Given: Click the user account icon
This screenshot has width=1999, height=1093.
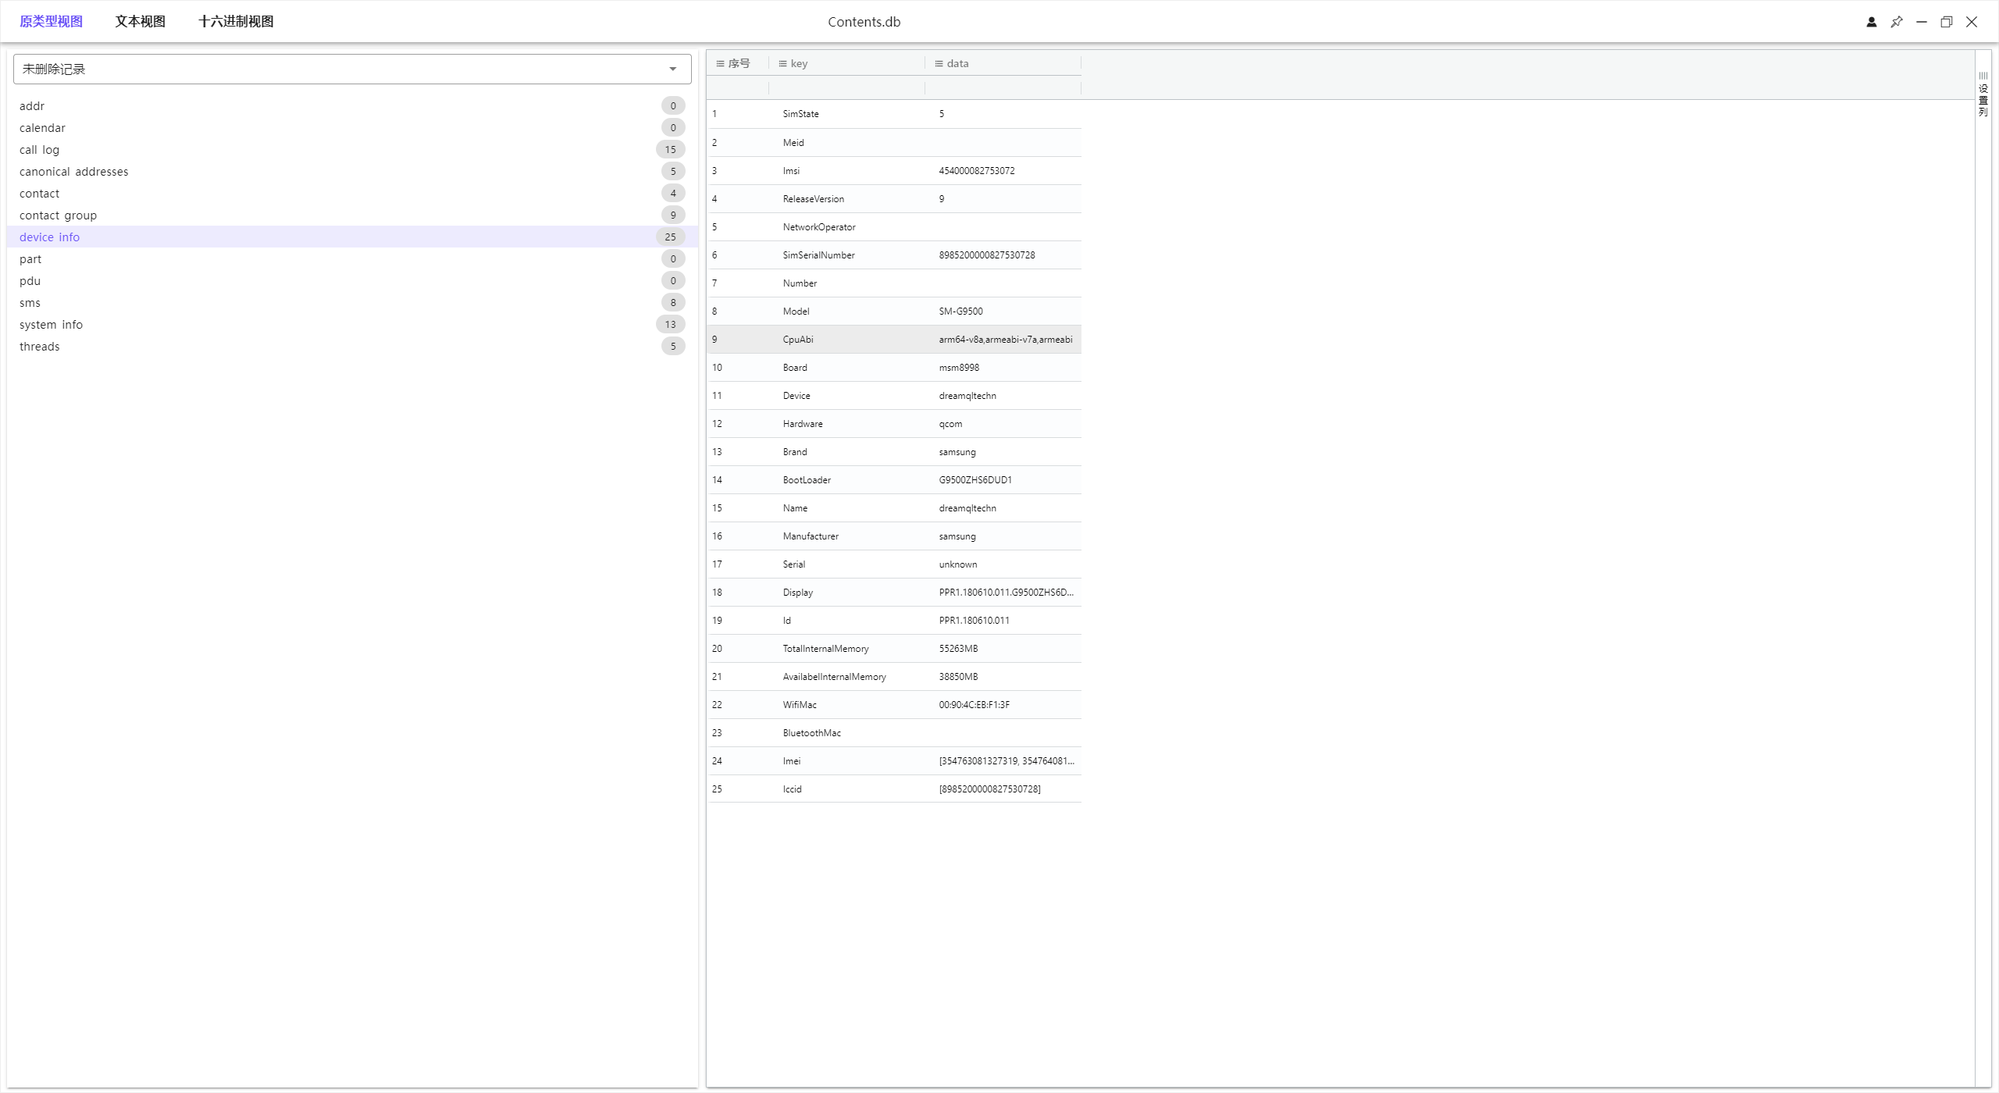Looking at the screenshot, I should (x=1871, y=22).
